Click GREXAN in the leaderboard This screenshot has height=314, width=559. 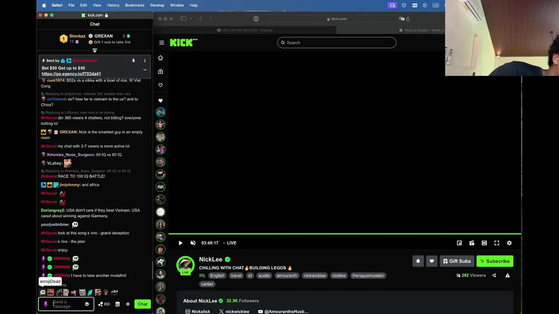pyautogui.click(x=104, y=36)
